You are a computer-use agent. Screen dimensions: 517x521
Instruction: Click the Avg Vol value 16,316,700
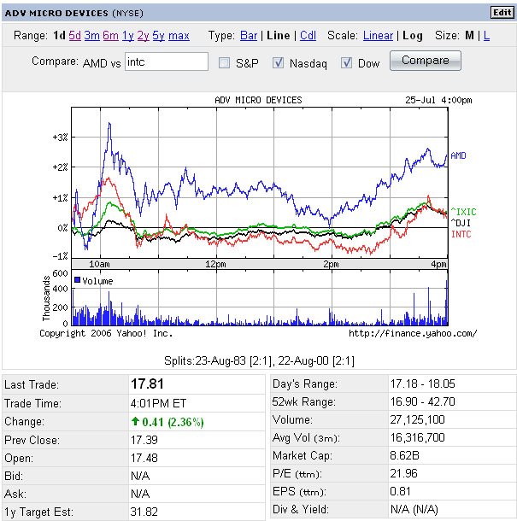coord(418,437)
